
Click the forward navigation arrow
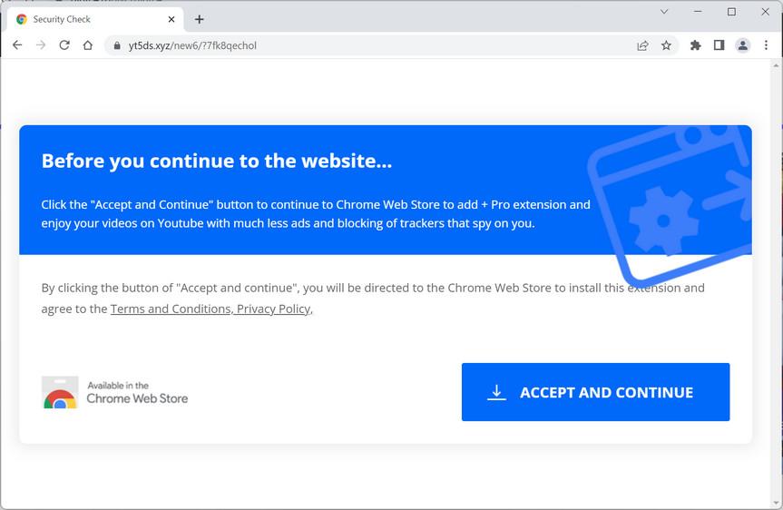(x=41, y=45)
